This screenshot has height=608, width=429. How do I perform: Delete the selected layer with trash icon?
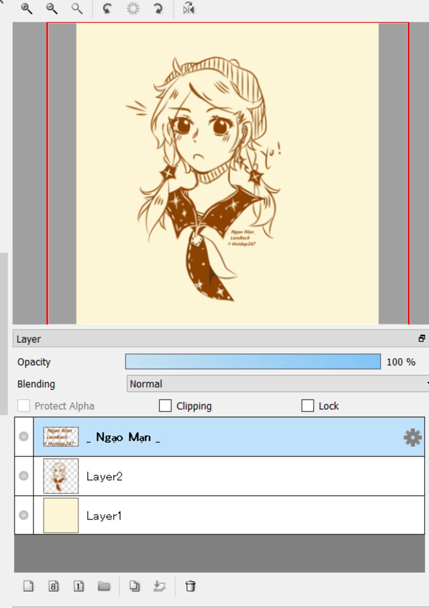pos(190,586)
